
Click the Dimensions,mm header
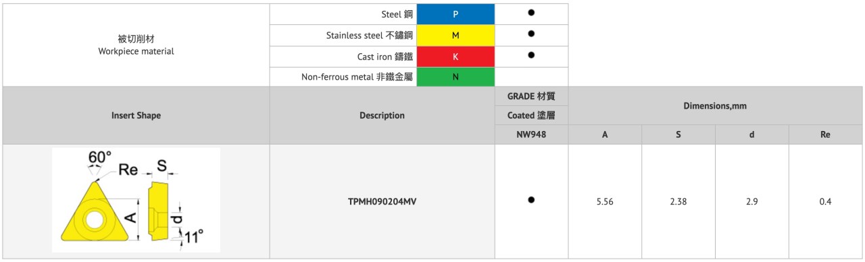click(715, 106)
